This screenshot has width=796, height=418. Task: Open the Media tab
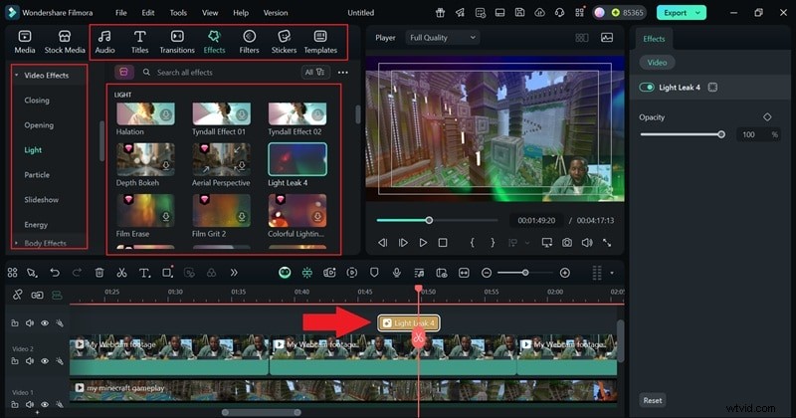[24, 42]
